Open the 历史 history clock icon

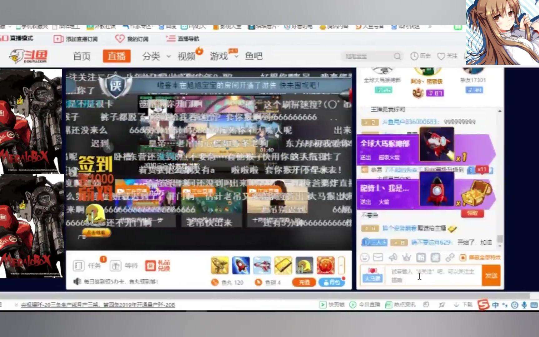click(x=414, y=56)
